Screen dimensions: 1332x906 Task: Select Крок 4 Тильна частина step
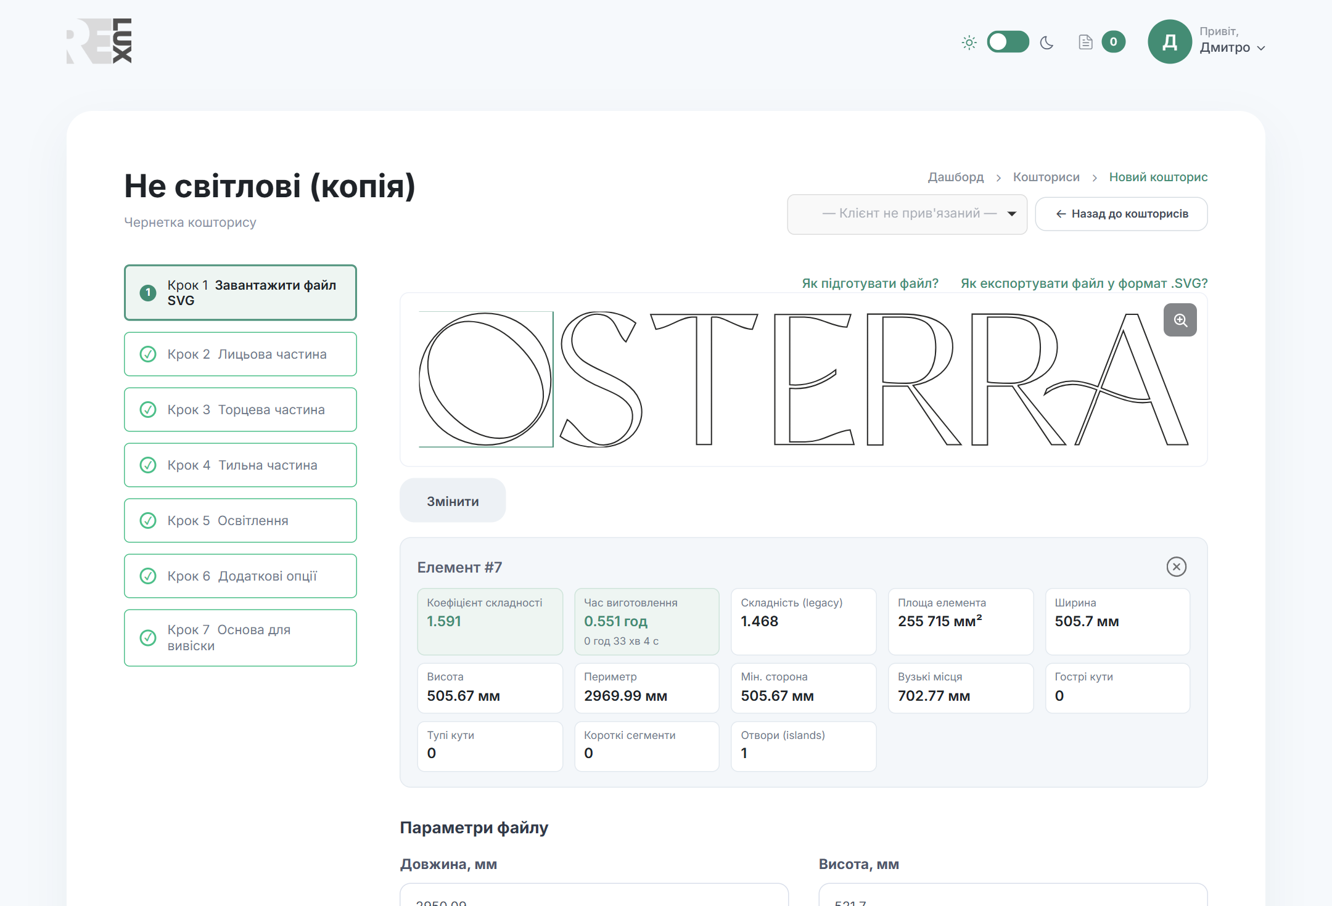(x=240, y=465)
